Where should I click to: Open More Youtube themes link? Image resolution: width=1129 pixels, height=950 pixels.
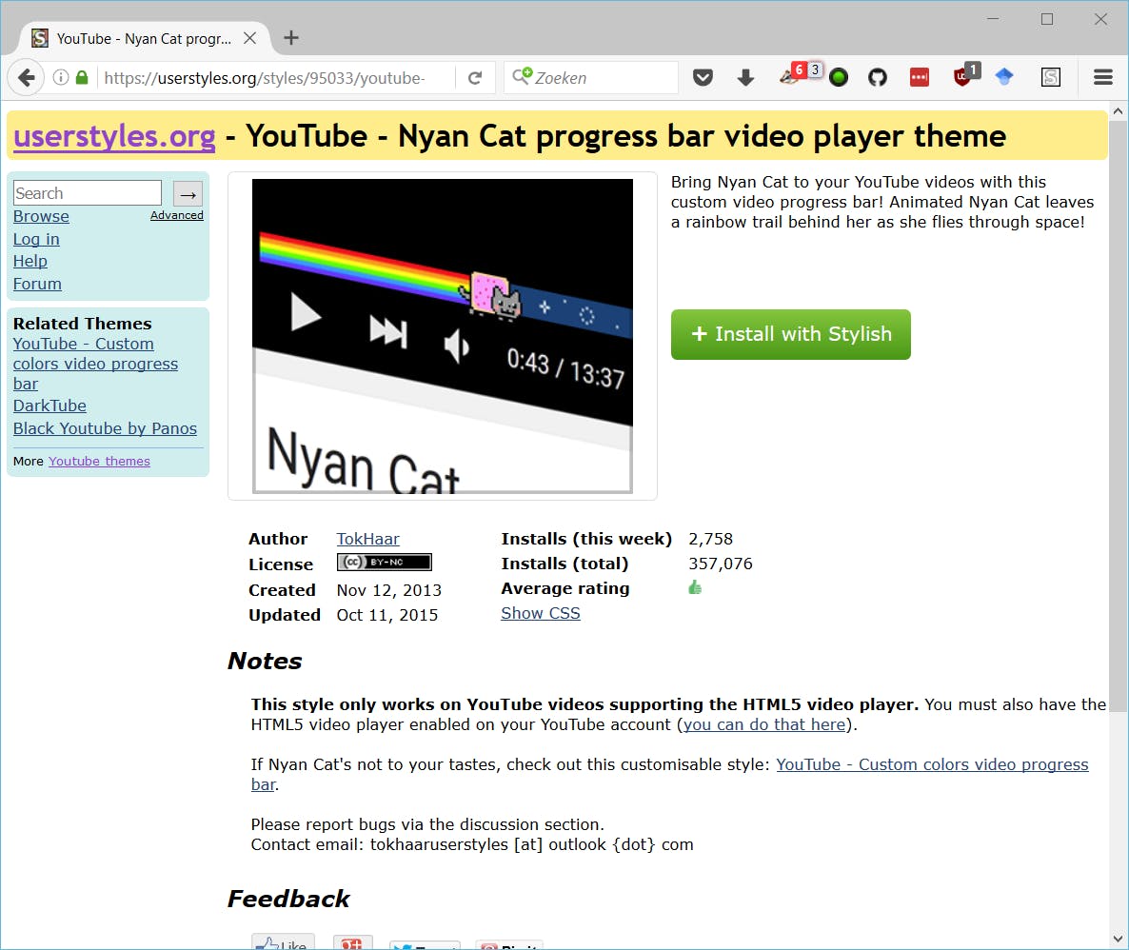pyautogui.click(x=99, y=461)
